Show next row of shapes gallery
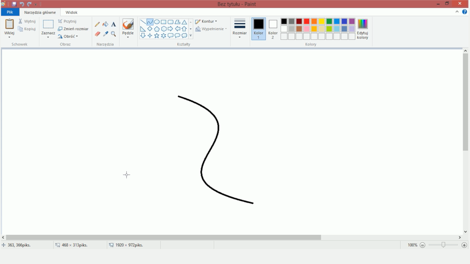Screen dimensions: 470x264 (x=190, y=29)
